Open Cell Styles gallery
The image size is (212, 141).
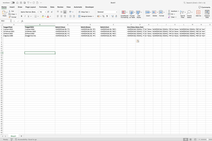tap(139, 14)
